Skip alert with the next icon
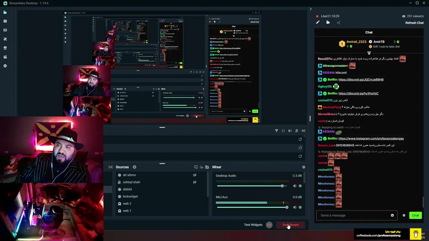This screenshot has height=241, width=429. [290, 131]
